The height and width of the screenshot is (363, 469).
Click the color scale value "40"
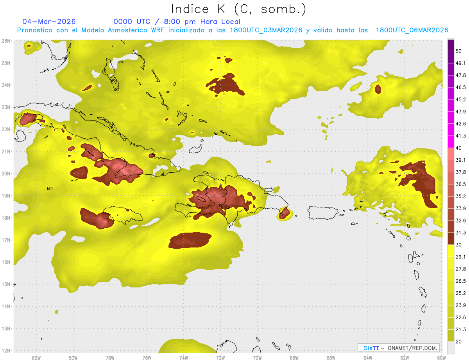pyautogui.click(x=458, y=148)
